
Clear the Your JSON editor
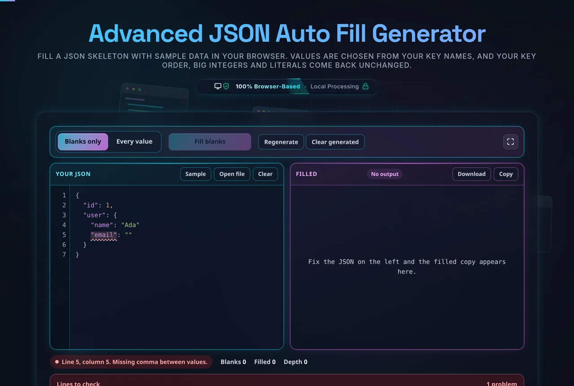[x=265, y=174]
